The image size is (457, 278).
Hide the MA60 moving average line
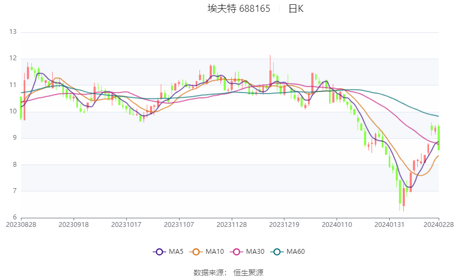[277, 252]
